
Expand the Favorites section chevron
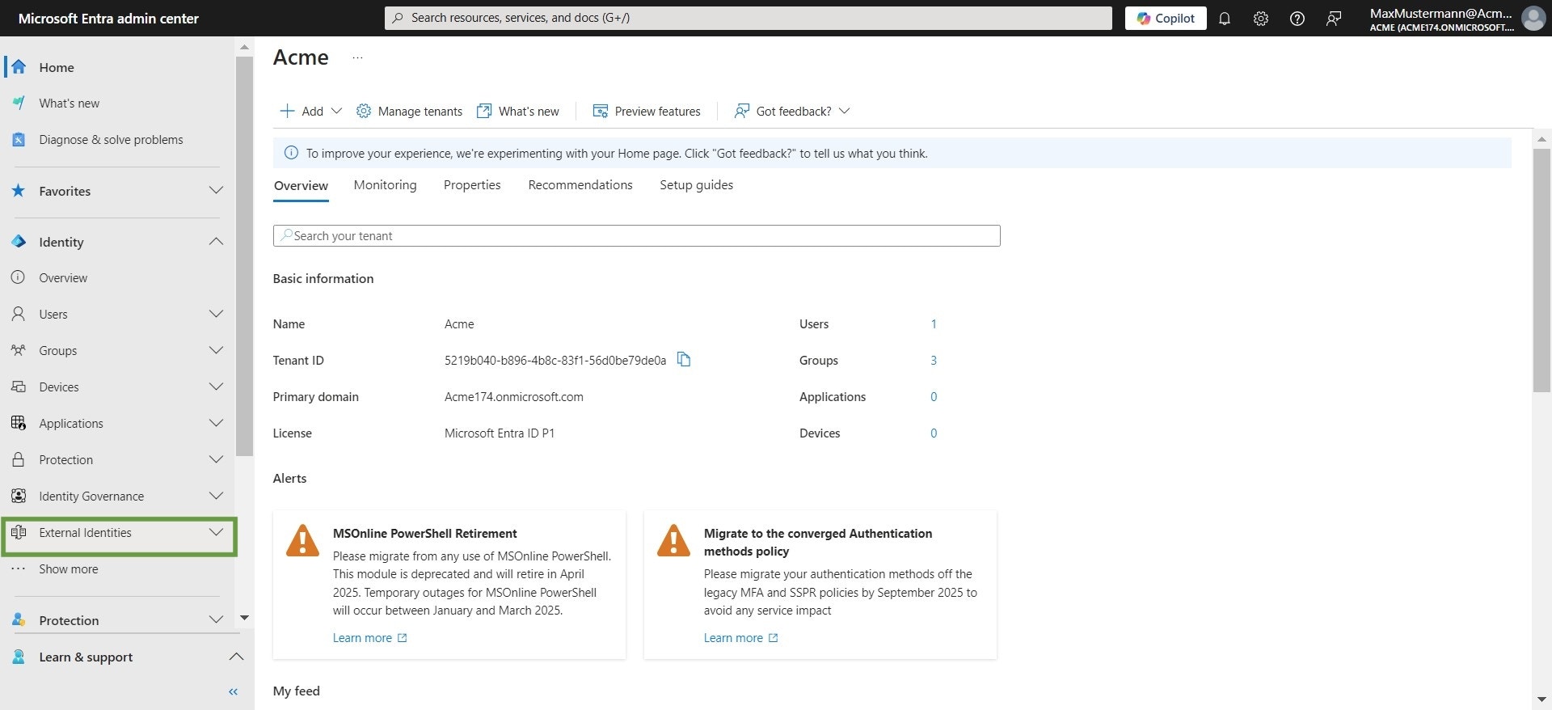coord(216,191)
